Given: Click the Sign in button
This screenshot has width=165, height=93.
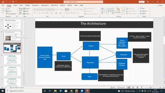Looking at the screenshot, I should [142, 2].
